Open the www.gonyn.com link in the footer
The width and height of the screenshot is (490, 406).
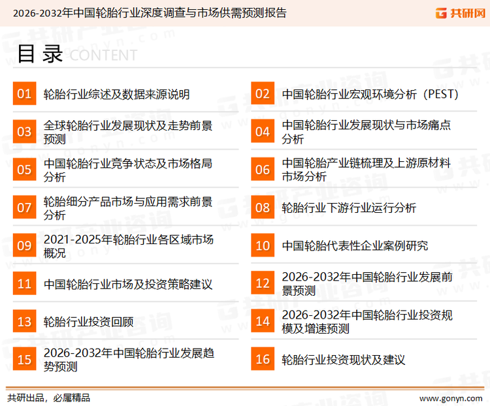coord(451,399)
